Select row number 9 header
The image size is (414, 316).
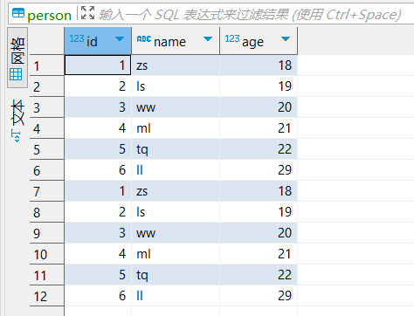pos(47,233)
